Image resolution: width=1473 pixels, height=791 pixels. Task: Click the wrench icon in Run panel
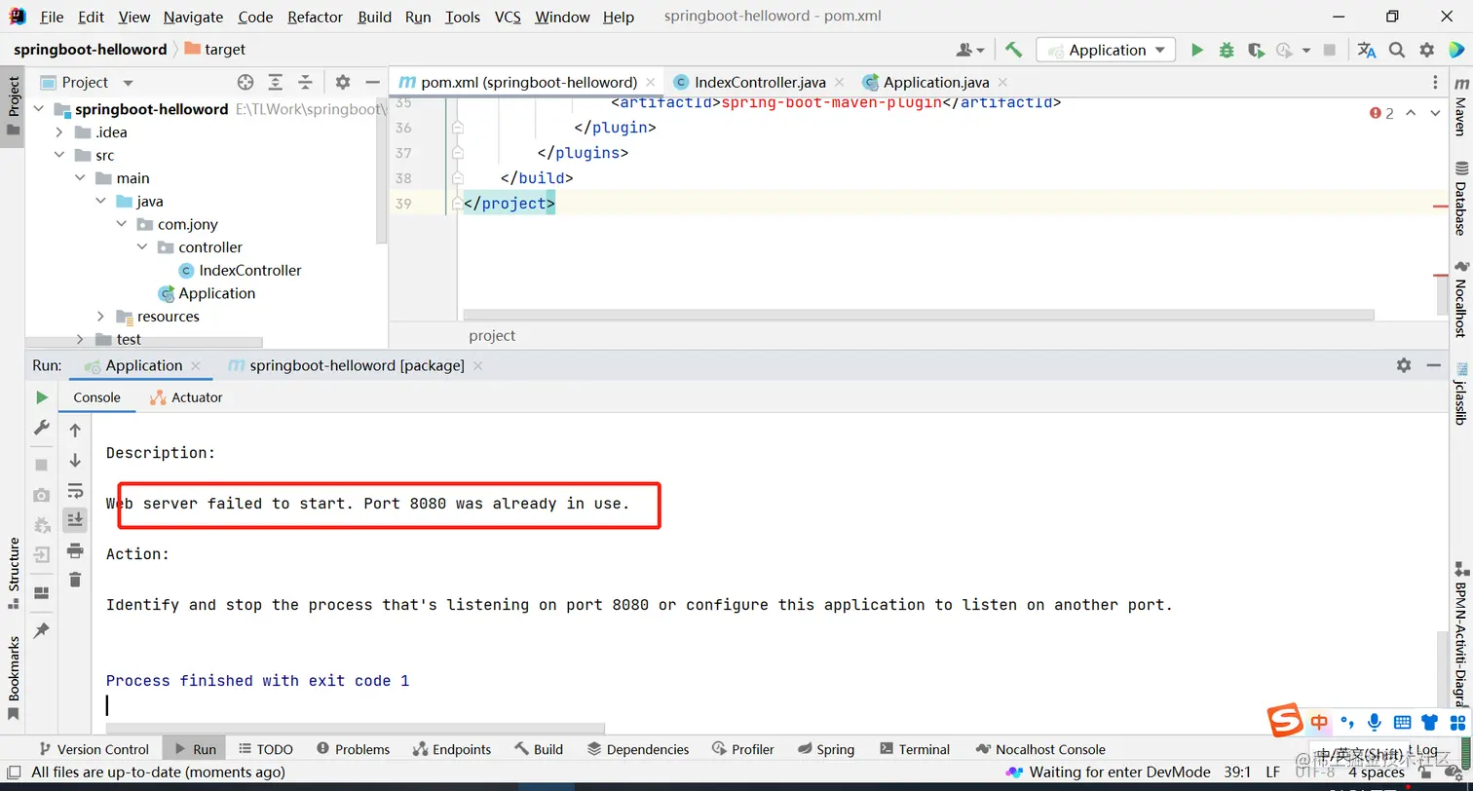point(42,428)
